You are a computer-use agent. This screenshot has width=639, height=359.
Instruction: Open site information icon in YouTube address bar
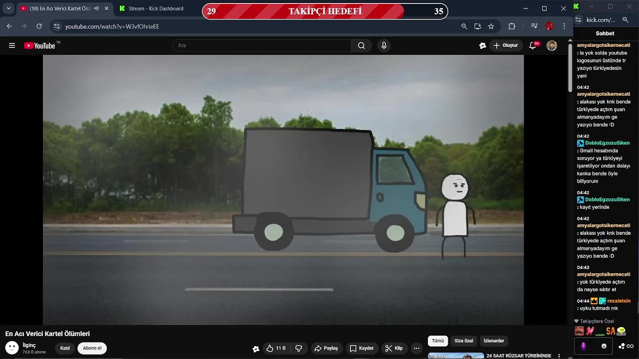pos(56,26)
